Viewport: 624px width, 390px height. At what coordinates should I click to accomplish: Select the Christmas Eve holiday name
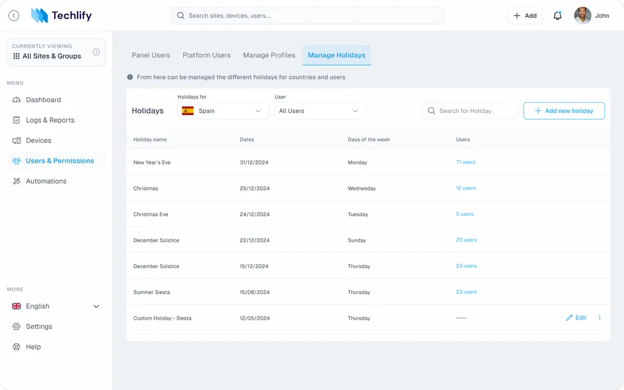[151, 214]
